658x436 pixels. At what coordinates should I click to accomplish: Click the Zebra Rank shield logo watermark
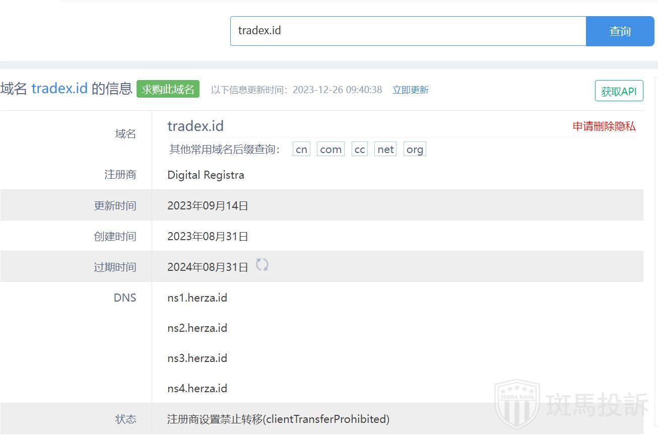coord(516,406)
